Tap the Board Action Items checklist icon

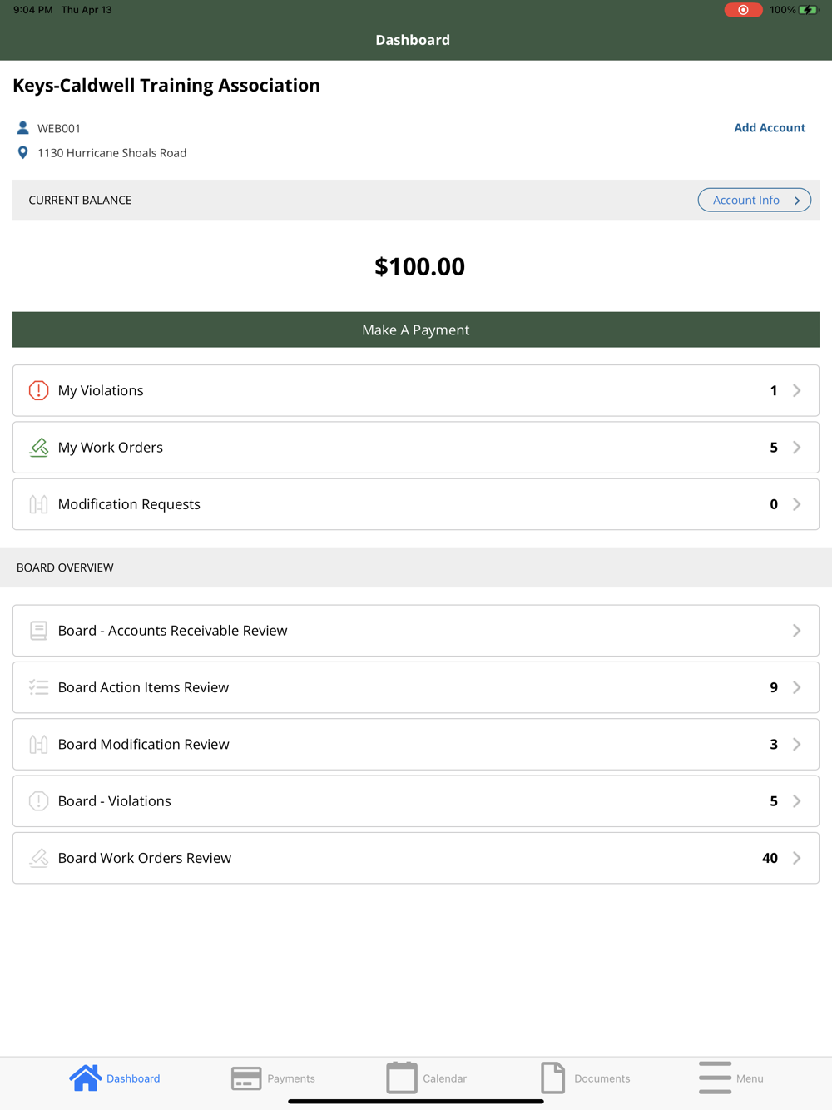point(38,687)
